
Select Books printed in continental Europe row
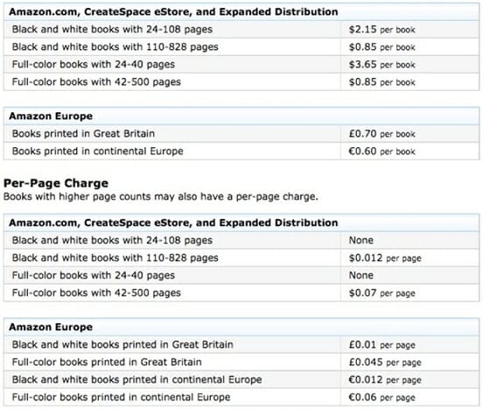pyautogui.click(x=241, y=152)
